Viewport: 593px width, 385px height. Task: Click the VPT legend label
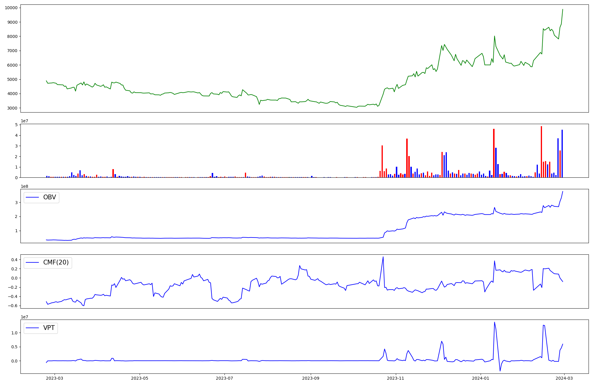click(x=49, y=328)
